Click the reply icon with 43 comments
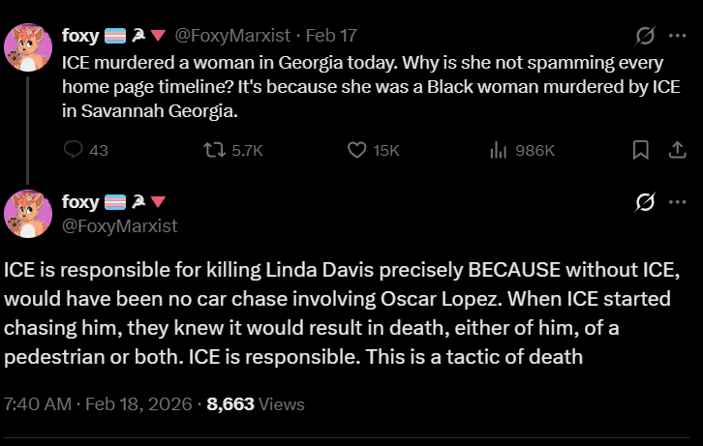Viewport: 703px width, 446px height. coord(73,150)
